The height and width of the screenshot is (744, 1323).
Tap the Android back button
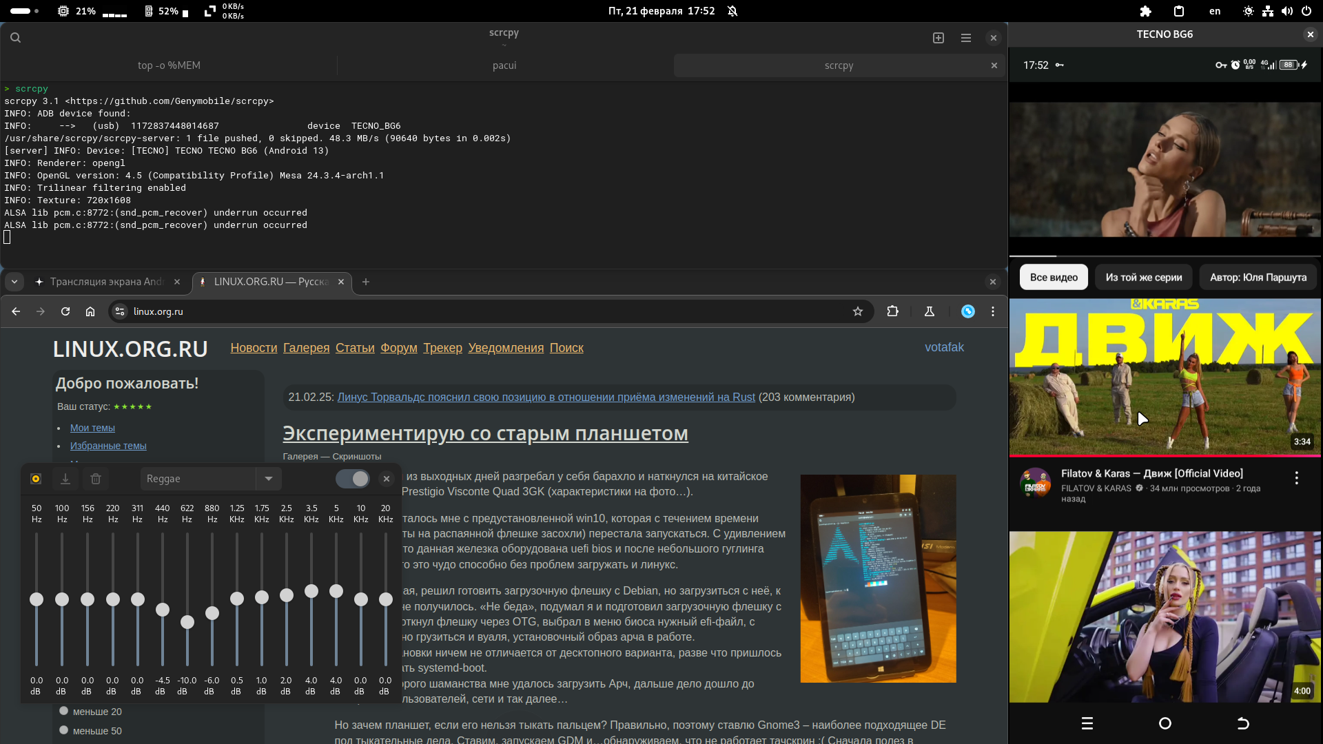click(x=1243, y=723)
